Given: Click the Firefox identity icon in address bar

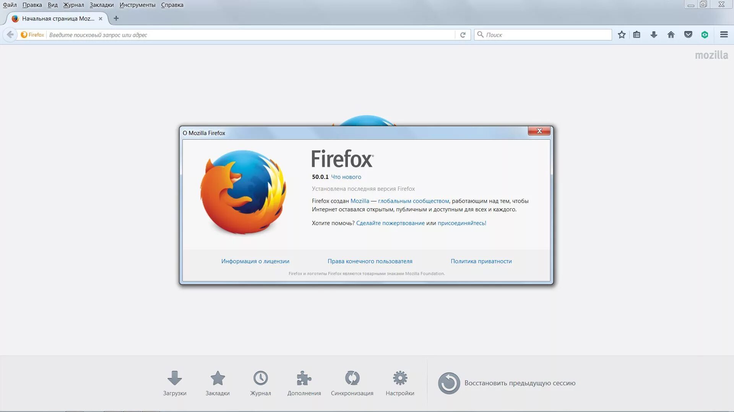Looking at the screenshot, I should click(32, 35).
